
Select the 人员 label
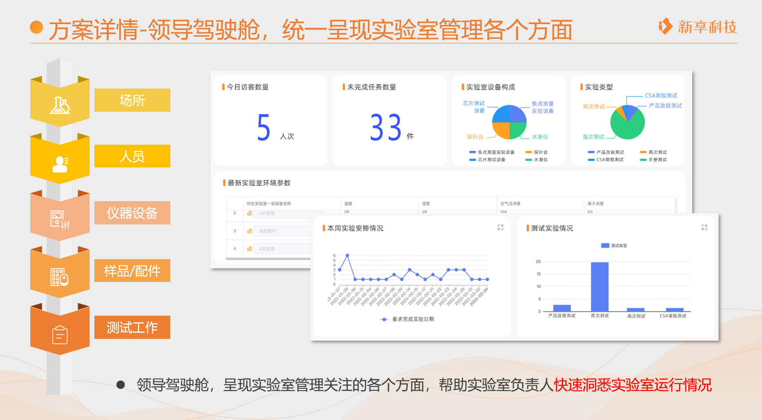tap(132, 156)
